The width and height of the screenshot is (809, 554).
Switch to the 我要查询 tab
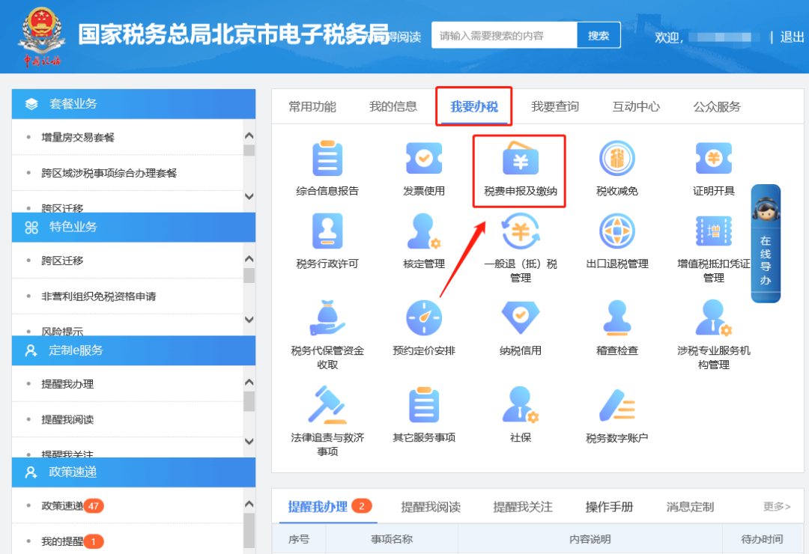tap(555, 107)
